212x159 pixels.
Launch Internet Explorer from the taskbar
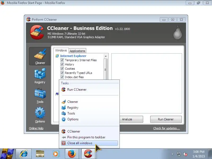(x=24, y=154)
